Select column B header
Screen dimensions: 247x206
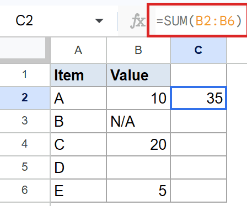coord(138,50)
